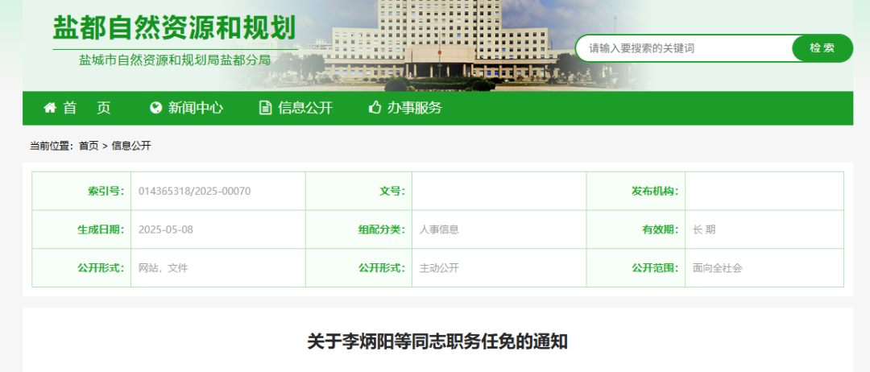Follow the 信息公开 breadcrumb link
The image size is (870, 372).
[131, 146]
